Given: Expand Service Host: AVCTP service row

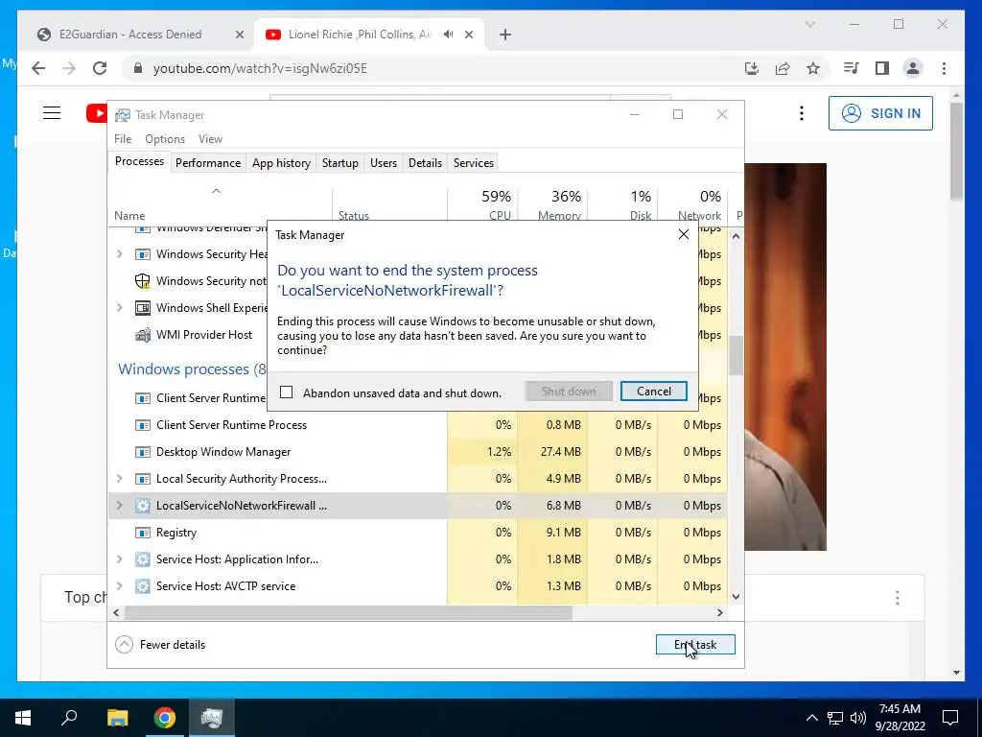Looking at the screenshot, I should pos(120,586).
